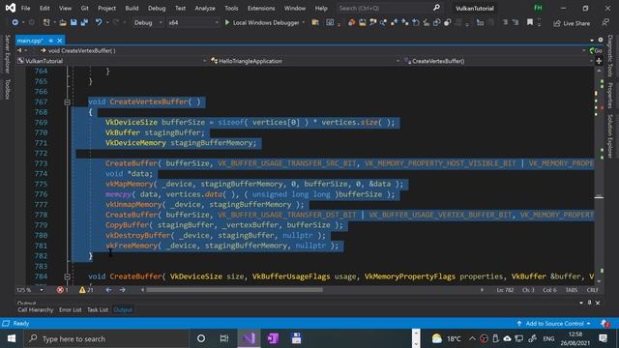
Task: Undo the last edit with the Undo icon
Action: tap(99, 23)
